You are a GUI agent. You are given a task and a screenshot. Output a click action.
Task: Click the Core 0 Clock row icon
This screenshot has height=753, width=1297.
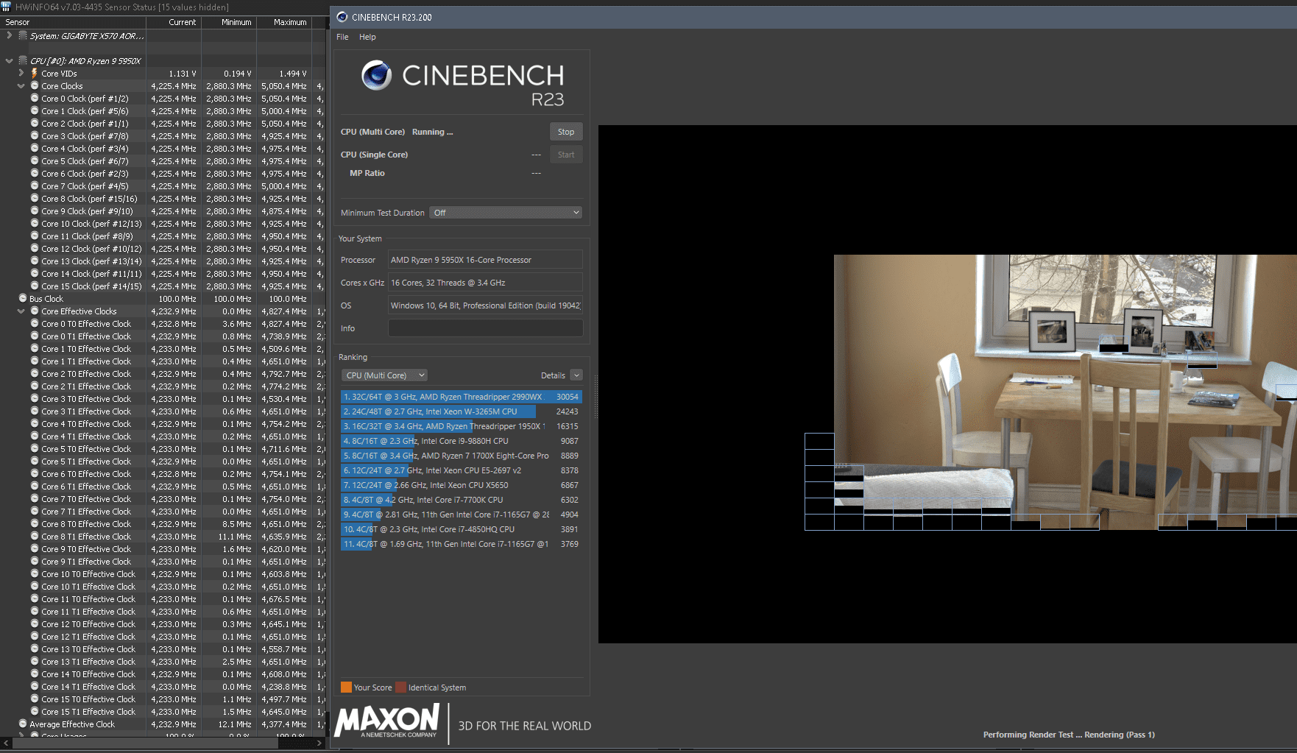pyautogui.click(x=35, y=99)
